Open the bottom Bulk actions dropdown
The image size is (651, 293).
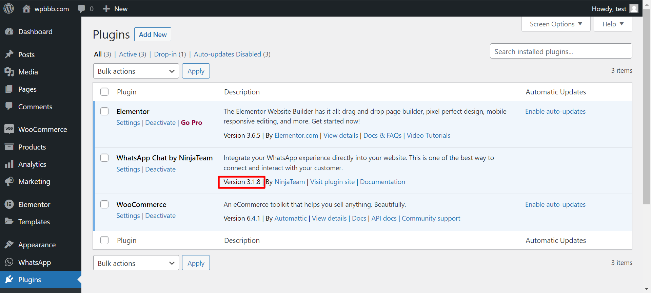[x=136, y=263]
